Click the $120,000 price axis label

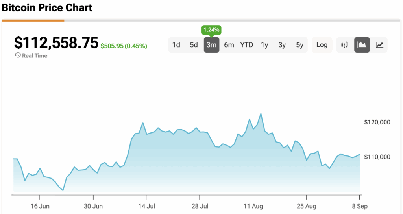pos(377,123)
